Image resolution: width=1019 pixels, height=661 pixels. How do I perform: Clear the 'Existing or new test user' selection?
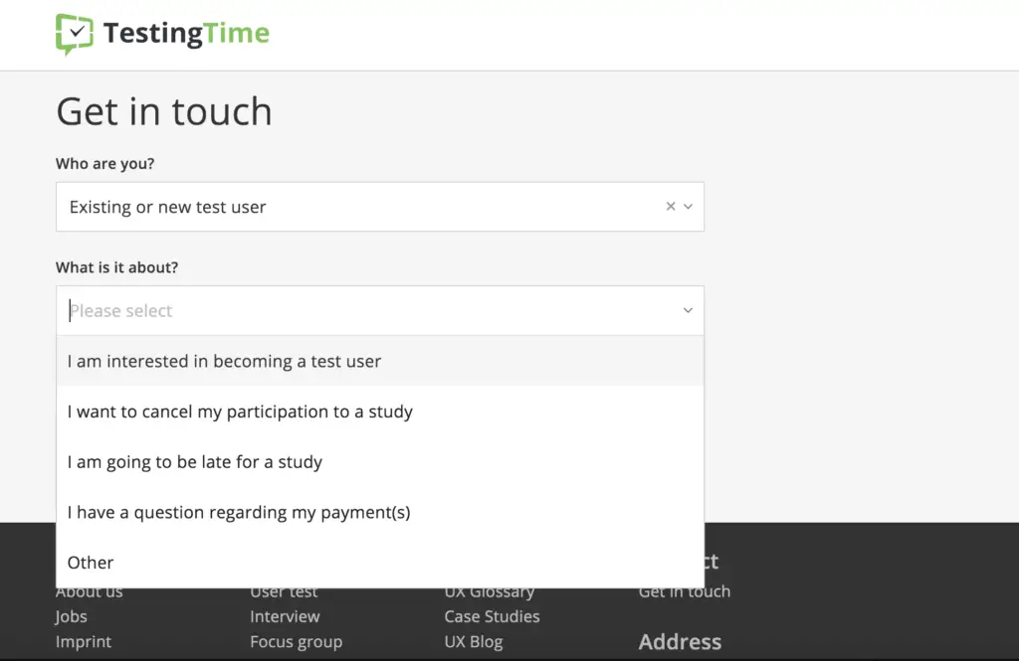tap(671, 207)
